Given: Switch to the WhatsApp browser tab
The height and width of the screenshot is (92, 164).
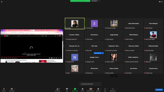Looking at the screenshot, I should click(5, 30).
